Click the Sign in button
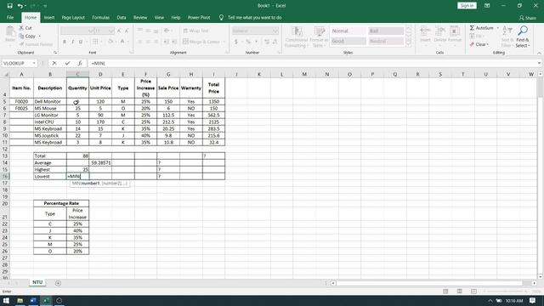 pyautogui.click(x=467, y=6)
